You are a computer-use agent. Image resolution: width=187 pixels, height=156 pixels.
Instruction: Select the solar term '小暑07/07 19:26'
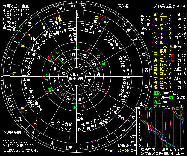pyautogui.click(x=16, y=11)
